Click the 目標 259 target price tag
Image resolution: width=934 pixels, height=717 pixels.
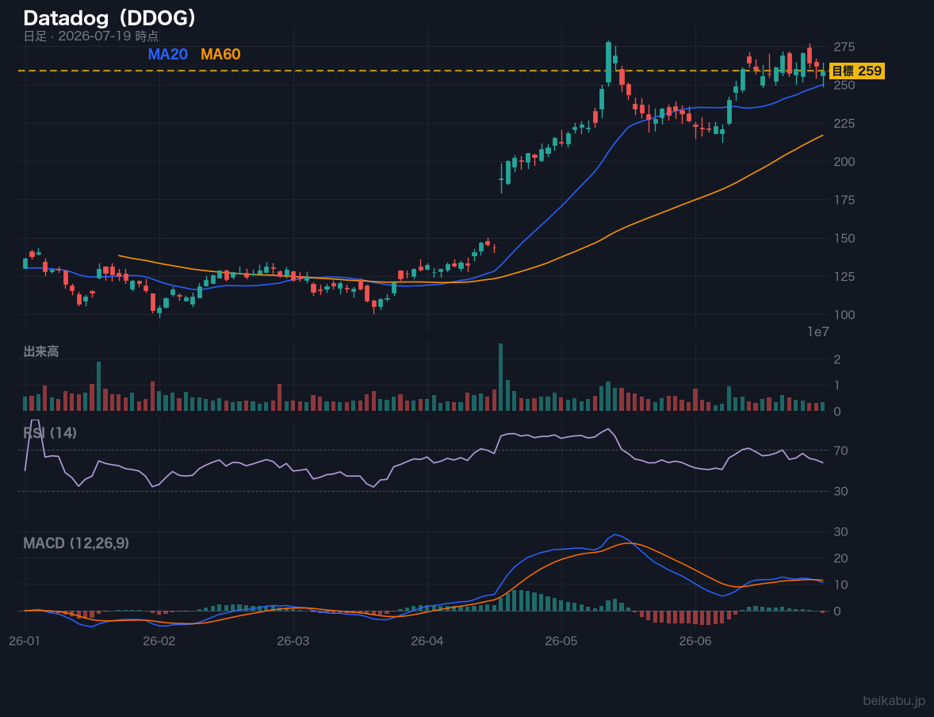(856, 71)
